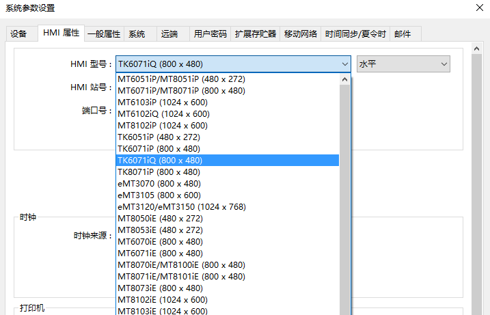Select eMT3120/eMT3150 (1024 x 768) entry

[x=181, y=207]
